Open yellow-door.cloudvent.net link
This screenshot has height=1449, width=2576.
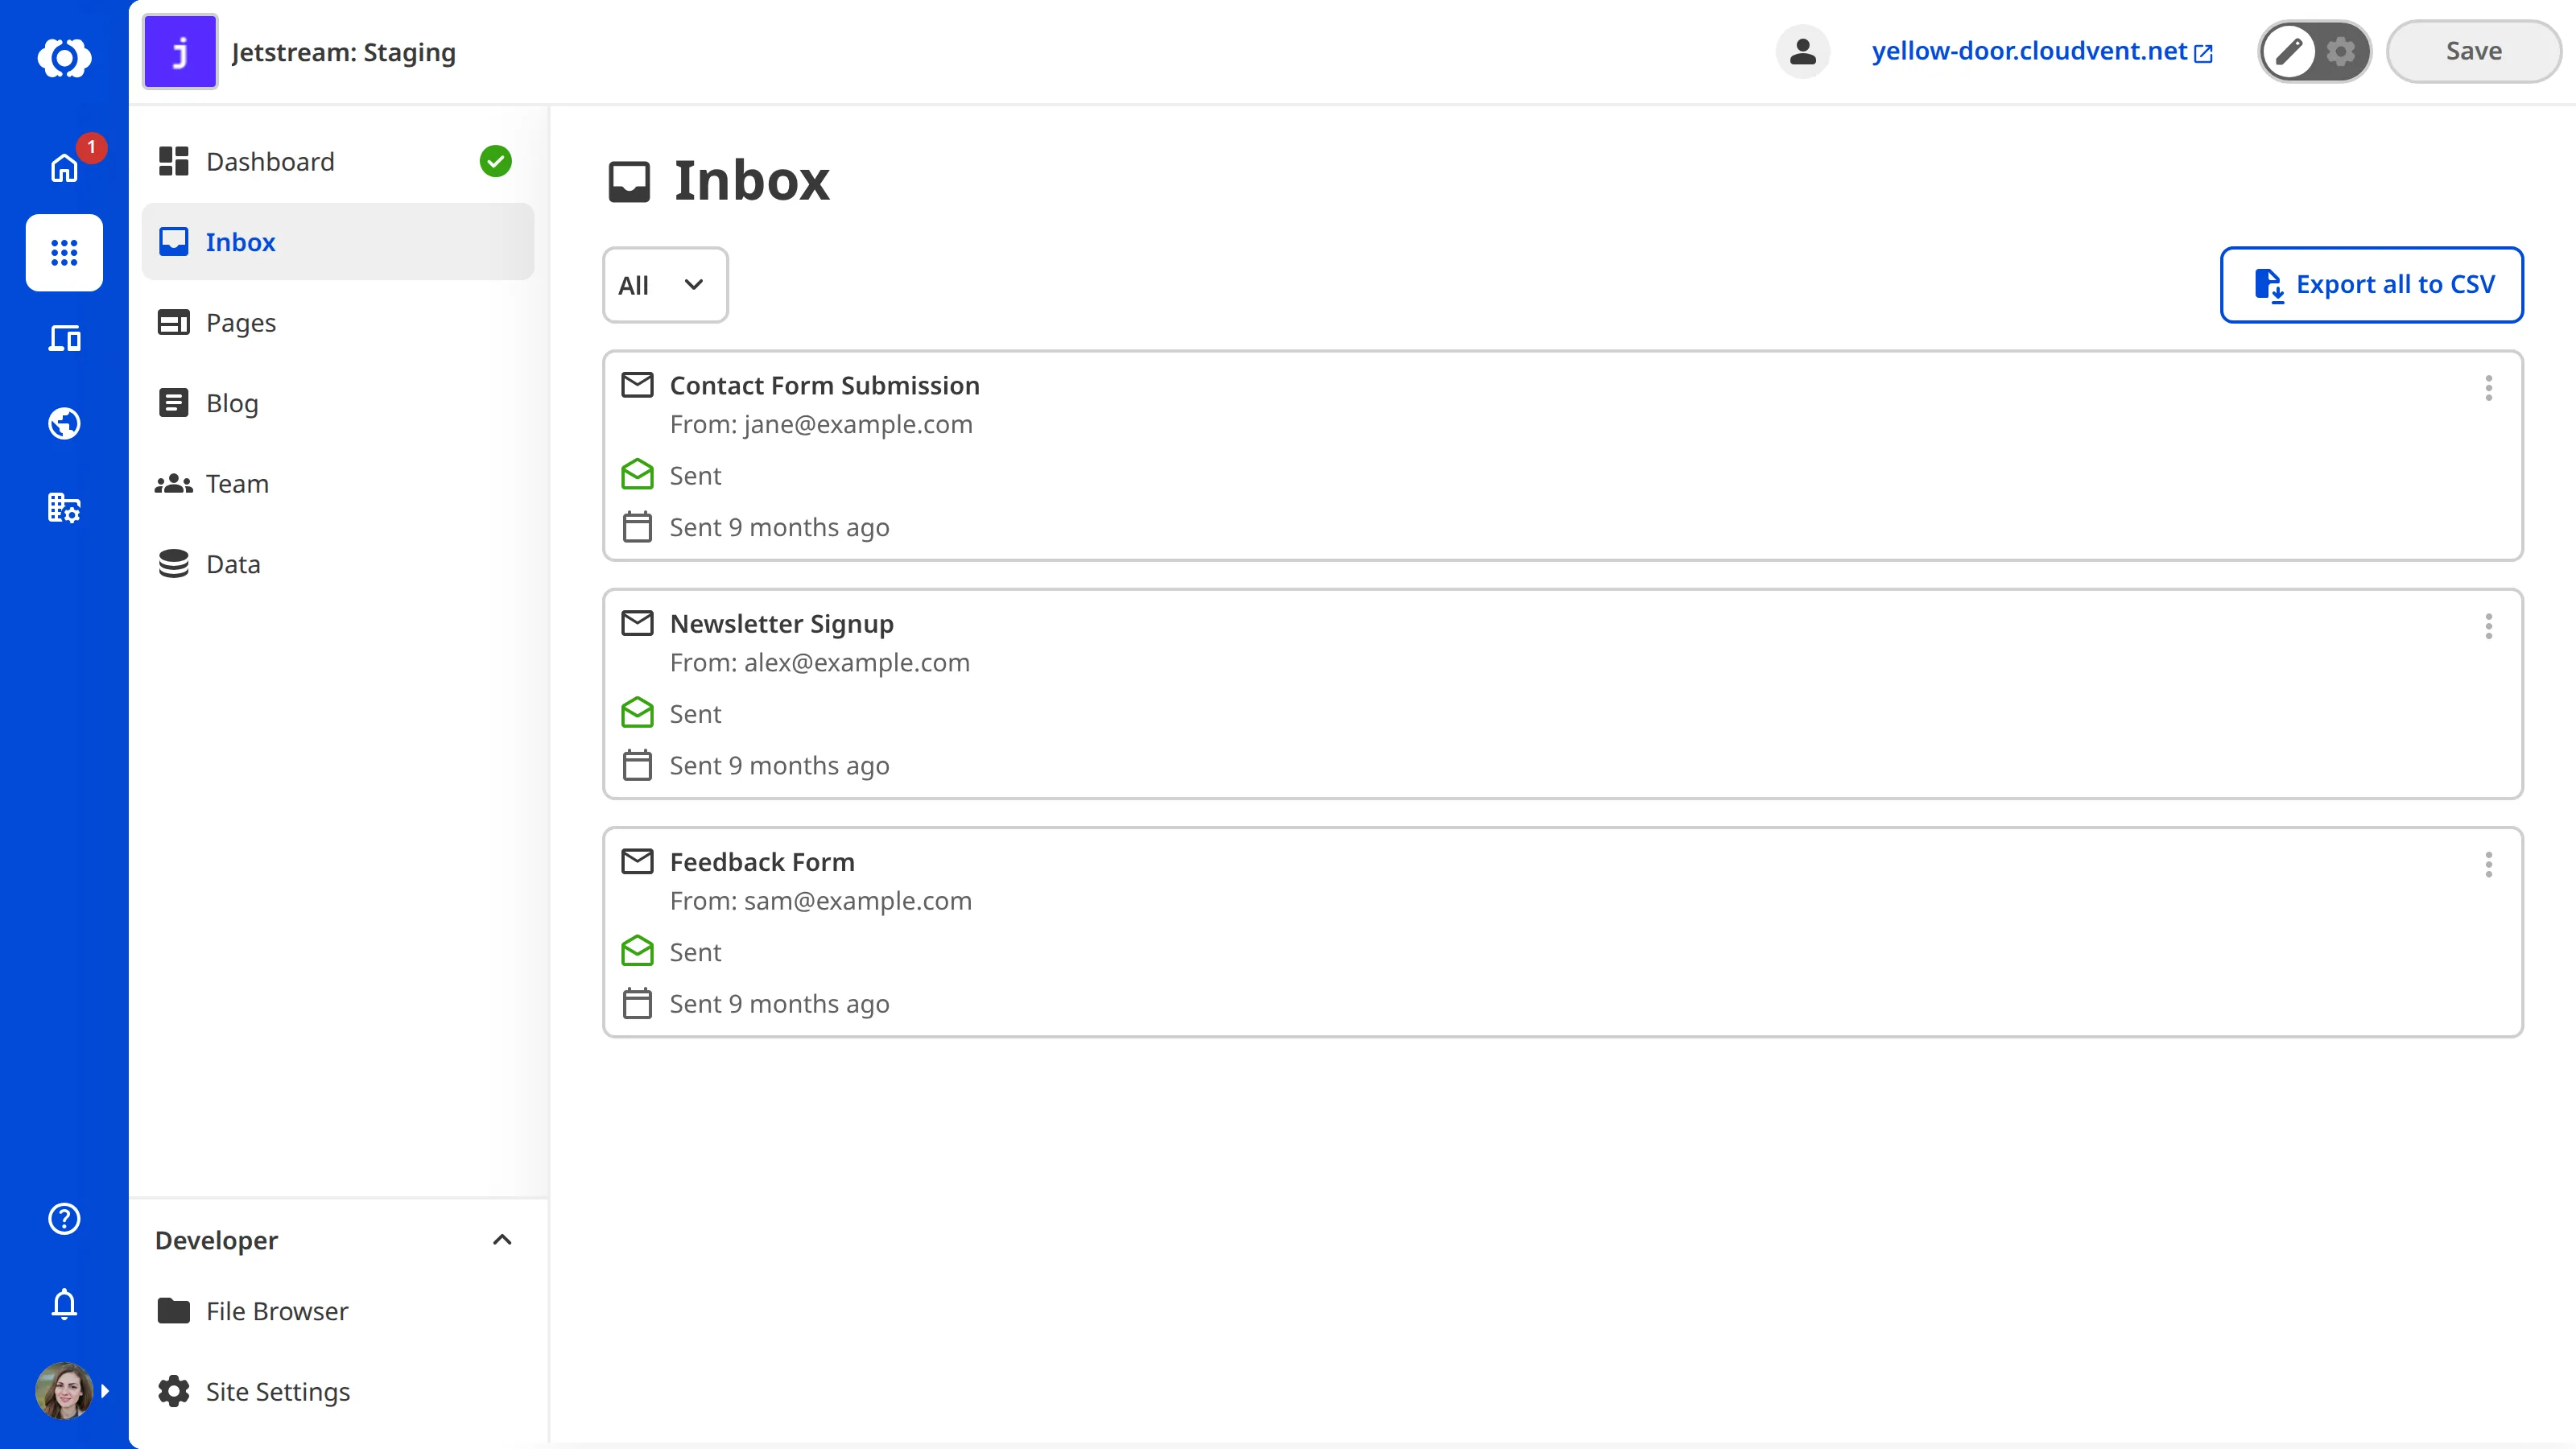[x=2041, y=51]
